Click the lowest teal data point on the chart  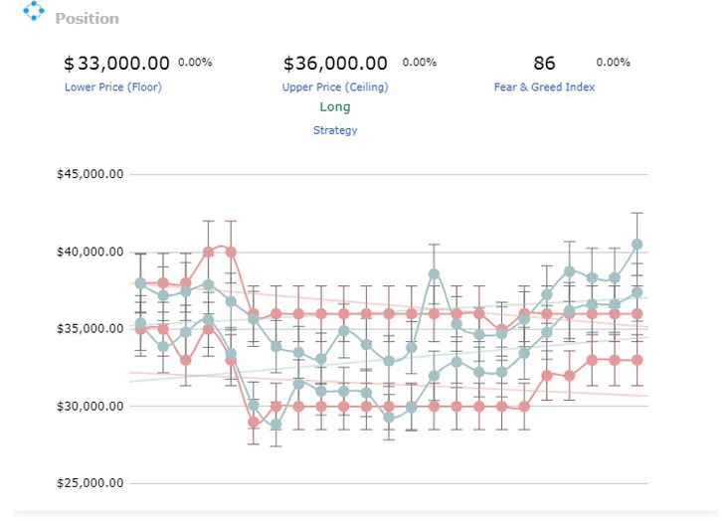pyautogui.click(x=275, y=425)
